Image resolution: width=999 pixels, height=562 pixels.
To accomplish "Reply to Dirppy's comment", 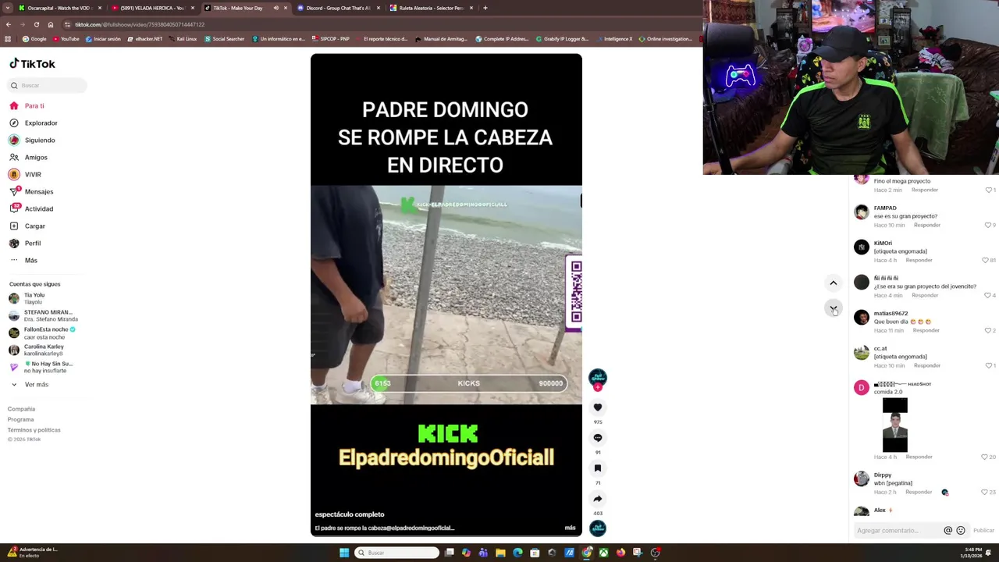I will pos(919,492).
